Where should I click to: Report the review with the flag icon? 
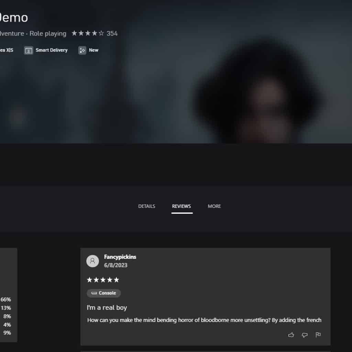coord(318,335)
